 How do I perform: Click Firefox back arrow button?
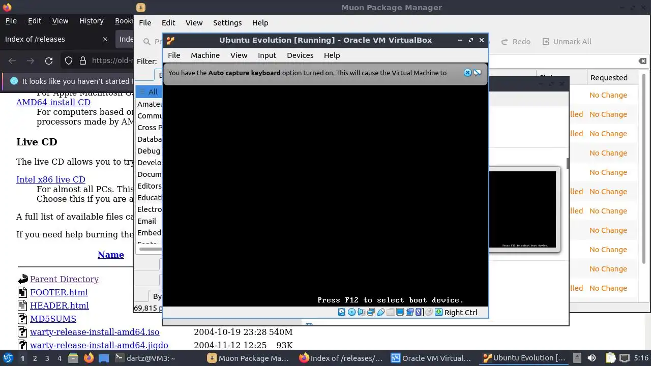12,61
